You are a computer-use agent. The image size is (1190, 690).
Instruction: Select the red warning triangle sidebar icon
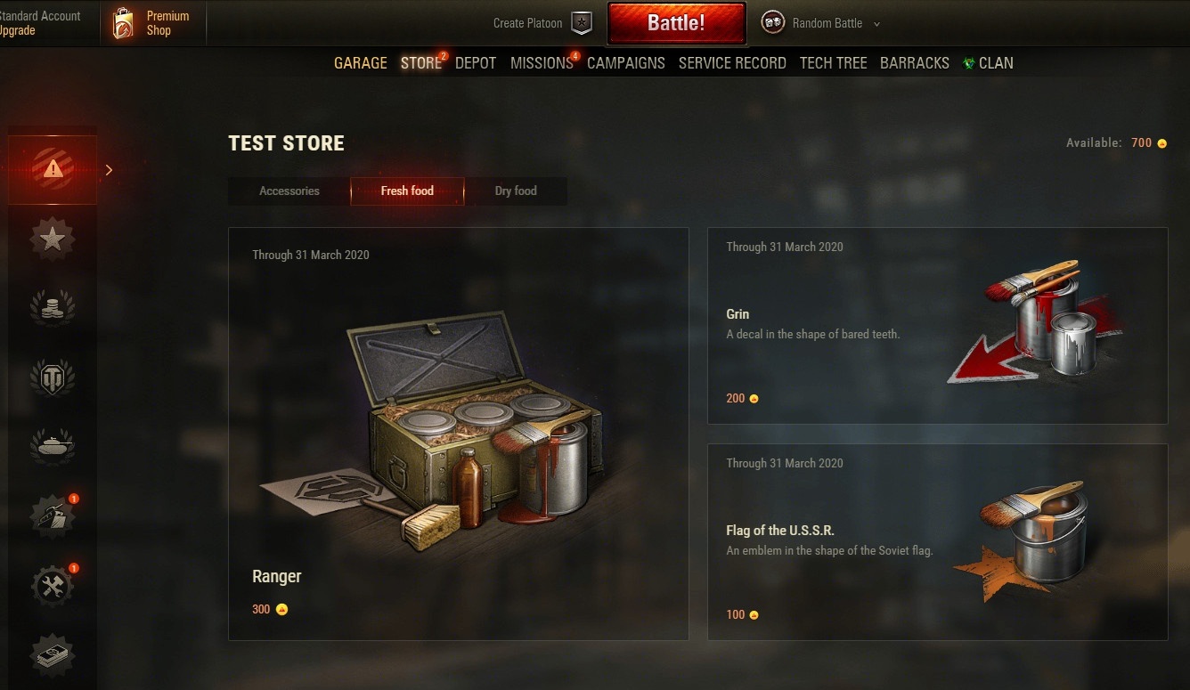tap(53, 169)
